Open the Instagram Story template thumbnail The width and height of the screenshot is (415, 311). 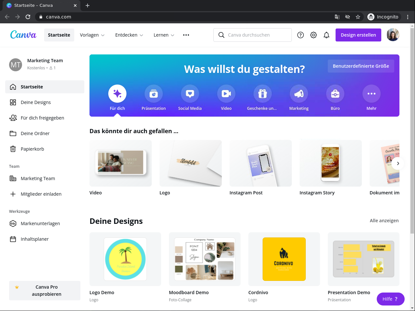click(x=331, y=163)
